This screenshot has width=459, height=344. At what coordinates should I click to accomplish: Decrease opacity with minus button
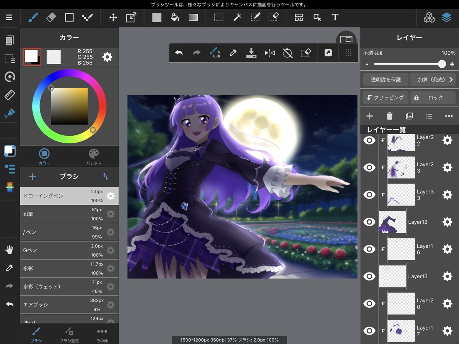(x=367, y=64)
